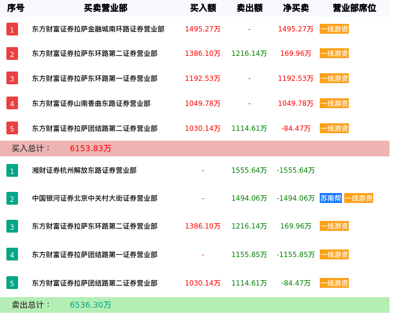Sort by the 卖出额 column header
Image resolution: width=393 pixels, height=314 pixels.
[249, 8]
